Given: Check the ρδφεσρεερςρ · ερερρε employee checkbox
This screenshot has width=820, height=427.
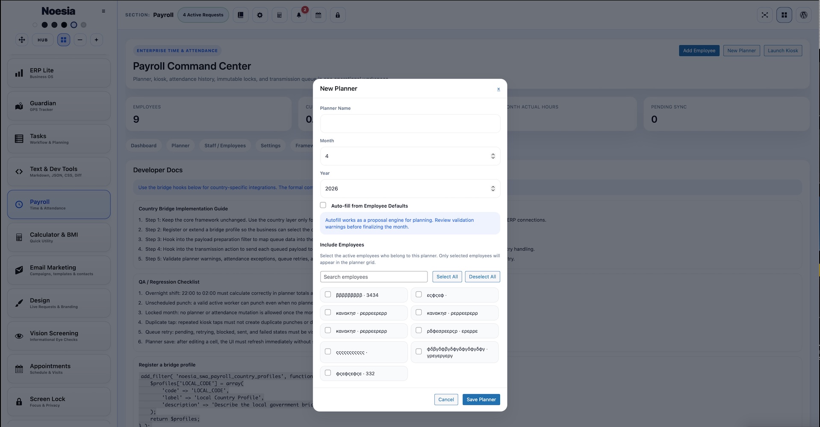Looking at the screenshot, I should point(419,330).
